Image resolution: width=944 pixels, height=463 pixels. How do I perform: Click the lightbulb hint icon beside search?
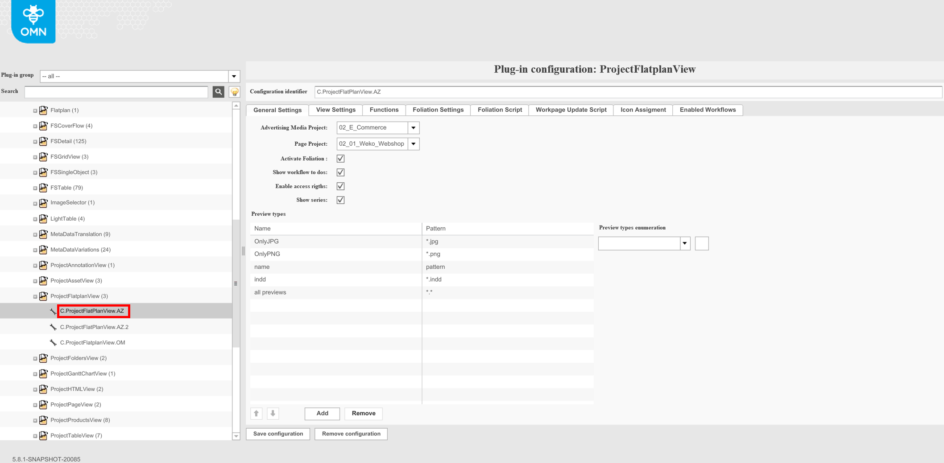234,92
